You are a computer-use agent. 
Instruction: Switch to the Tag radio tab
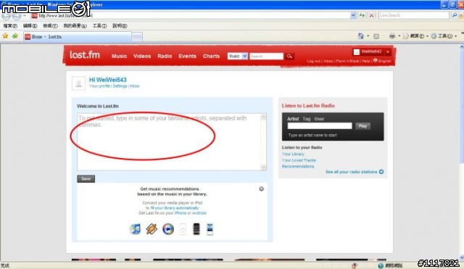pos(307,119)
